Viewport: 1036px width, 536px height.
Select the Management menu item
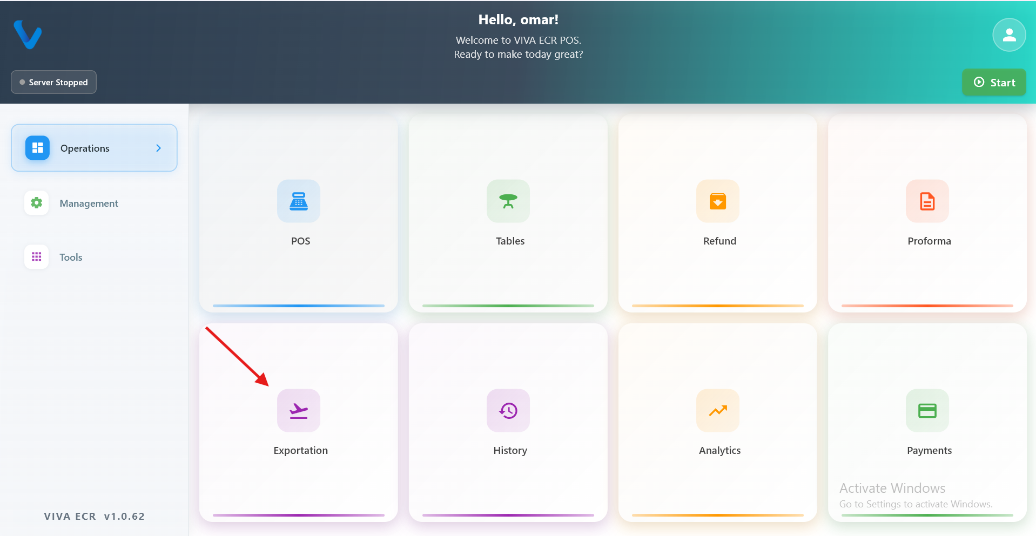[94, 203]
